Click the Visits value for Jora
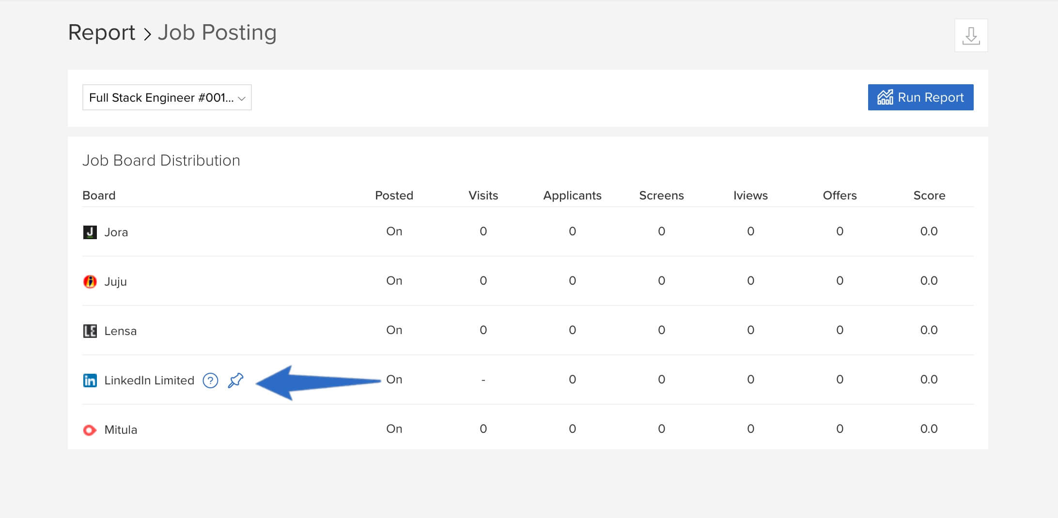Viewport: 1058px width, 518px height. (x=483, y=231)
